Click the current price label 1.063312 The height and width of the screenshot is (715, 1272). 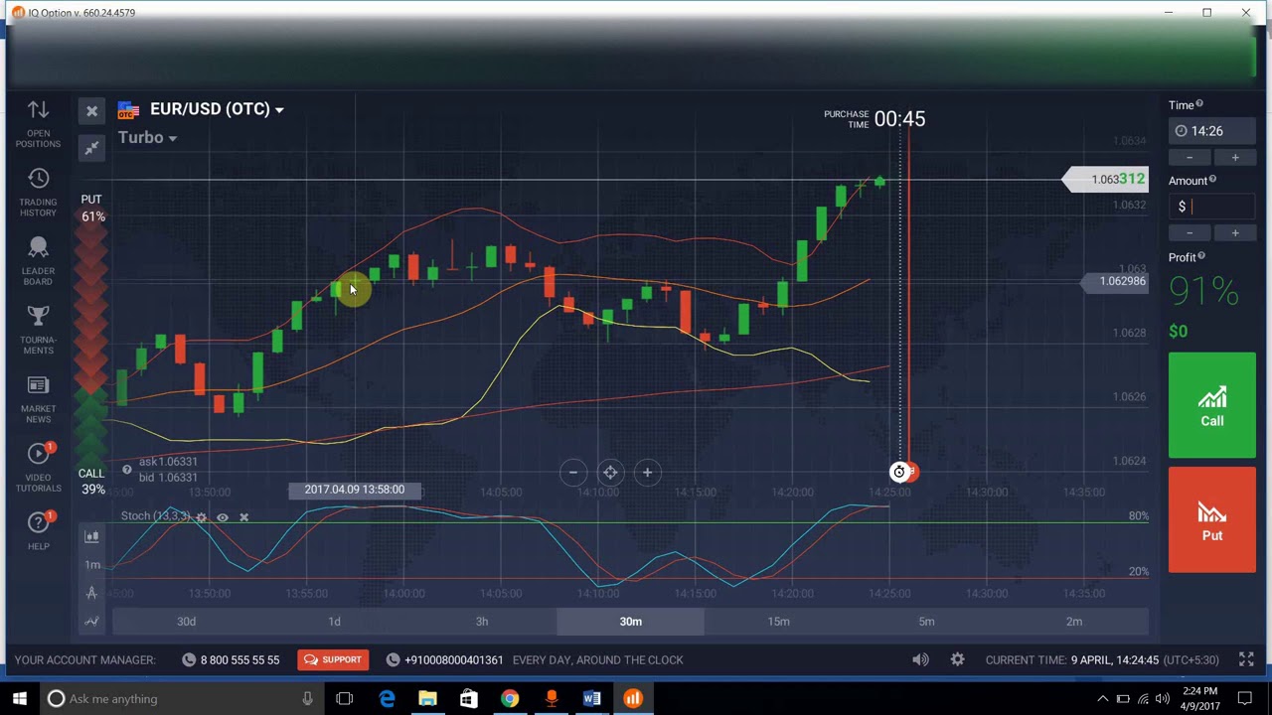click(1108, 180)
